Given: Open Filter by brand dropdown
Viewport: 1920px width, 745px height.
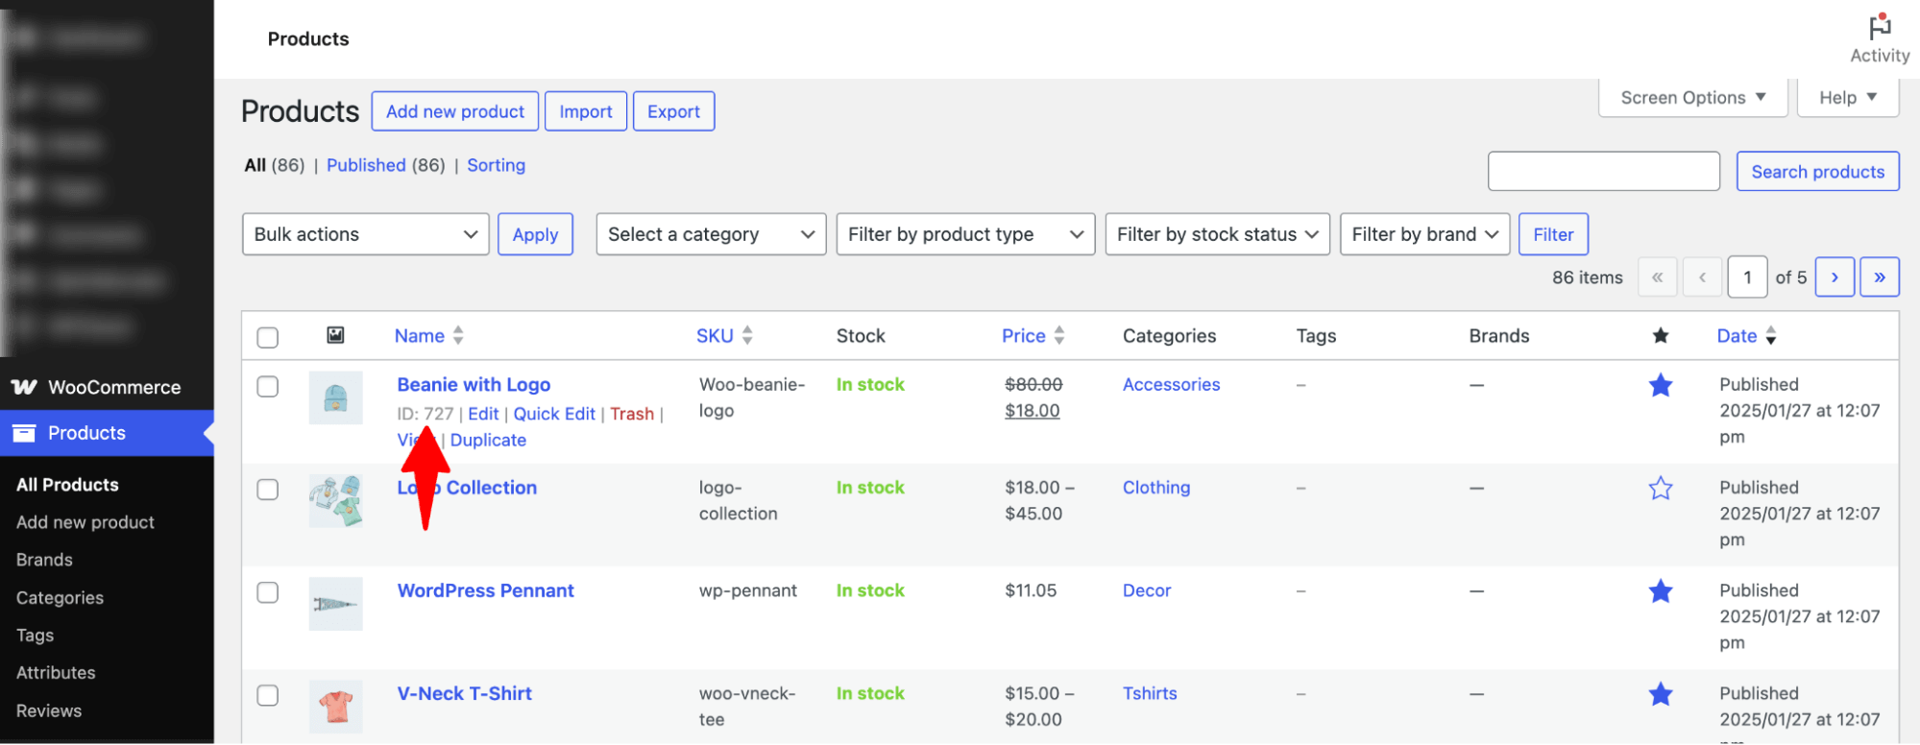Looking at the screenshot, I should 1424,234.
